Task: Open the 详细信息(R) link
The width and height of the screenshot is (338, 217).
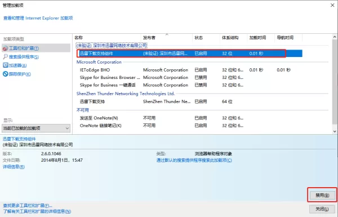Action: 14,167
